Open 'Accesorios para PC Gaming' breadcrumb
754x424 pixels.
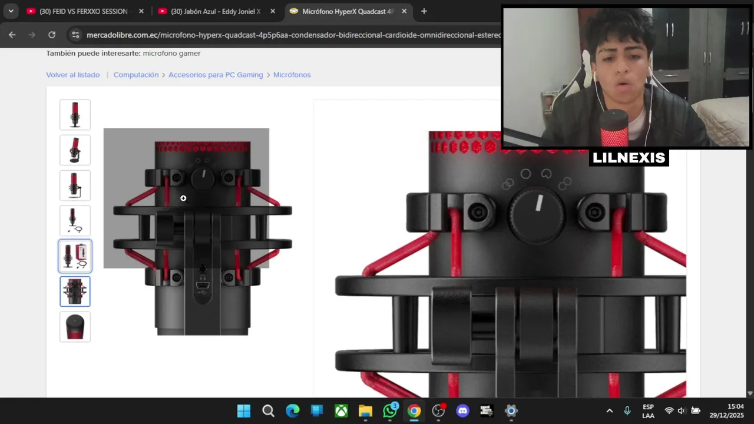click(216, 75)
